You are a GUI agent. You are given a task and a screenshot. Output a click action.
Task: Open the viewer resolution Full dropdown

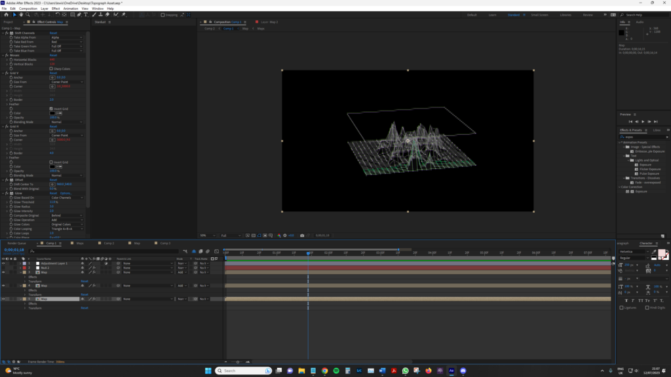pos(231,236)
